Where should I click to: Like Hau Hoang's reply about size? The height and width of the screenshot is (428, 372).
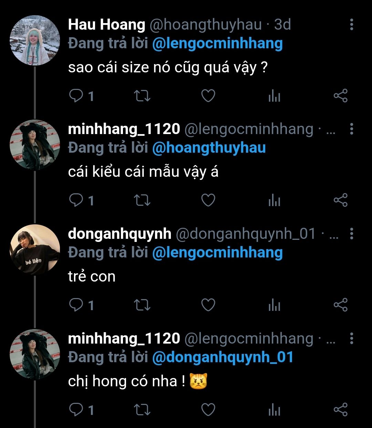click(208, 96)
